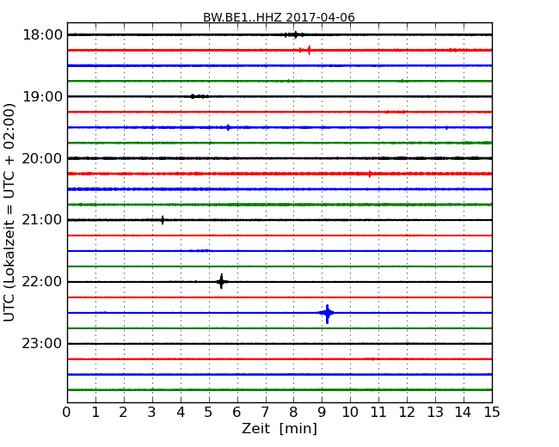The height and width of the screenshot is (447, 559).
Task: Click the x-axis tick label 11
Action: tap(378, 413)
